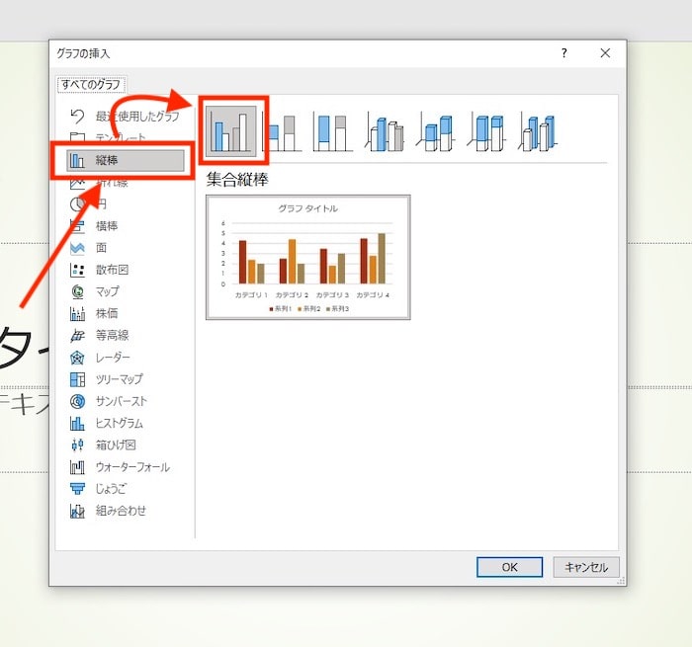Click the ? help button in title bar
This screenshot has width=692, height=647.
point(563,53)
